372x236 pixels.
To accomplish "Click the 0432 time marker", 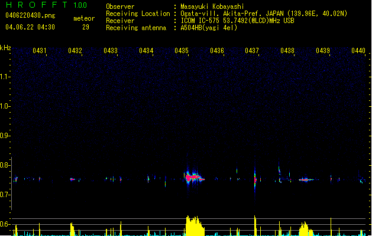I will pos(75,51).
